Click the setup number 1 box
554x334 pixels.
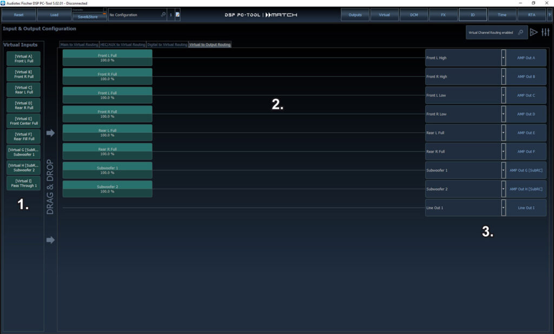point(170,15)
